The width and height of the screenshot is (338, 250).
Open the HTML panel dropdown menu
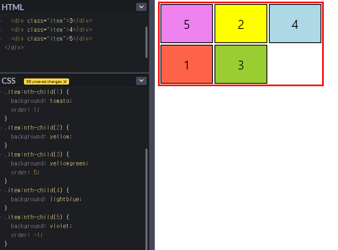[141, 7]
